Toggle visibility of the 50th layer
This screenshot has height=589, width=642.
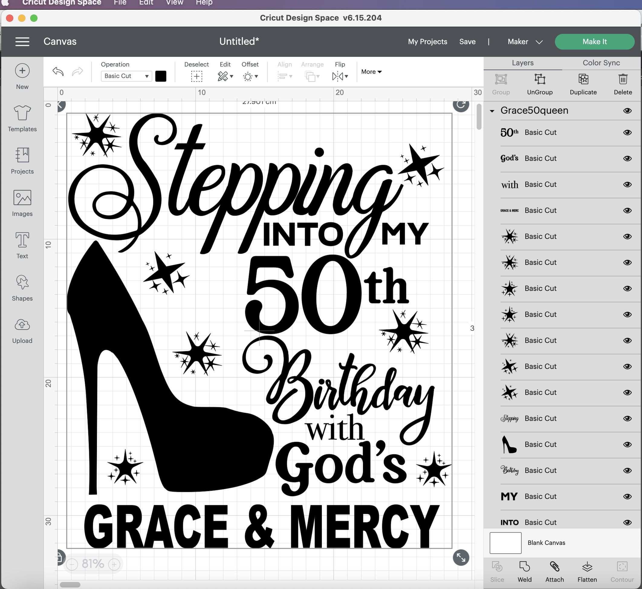[x=627, y=132]
